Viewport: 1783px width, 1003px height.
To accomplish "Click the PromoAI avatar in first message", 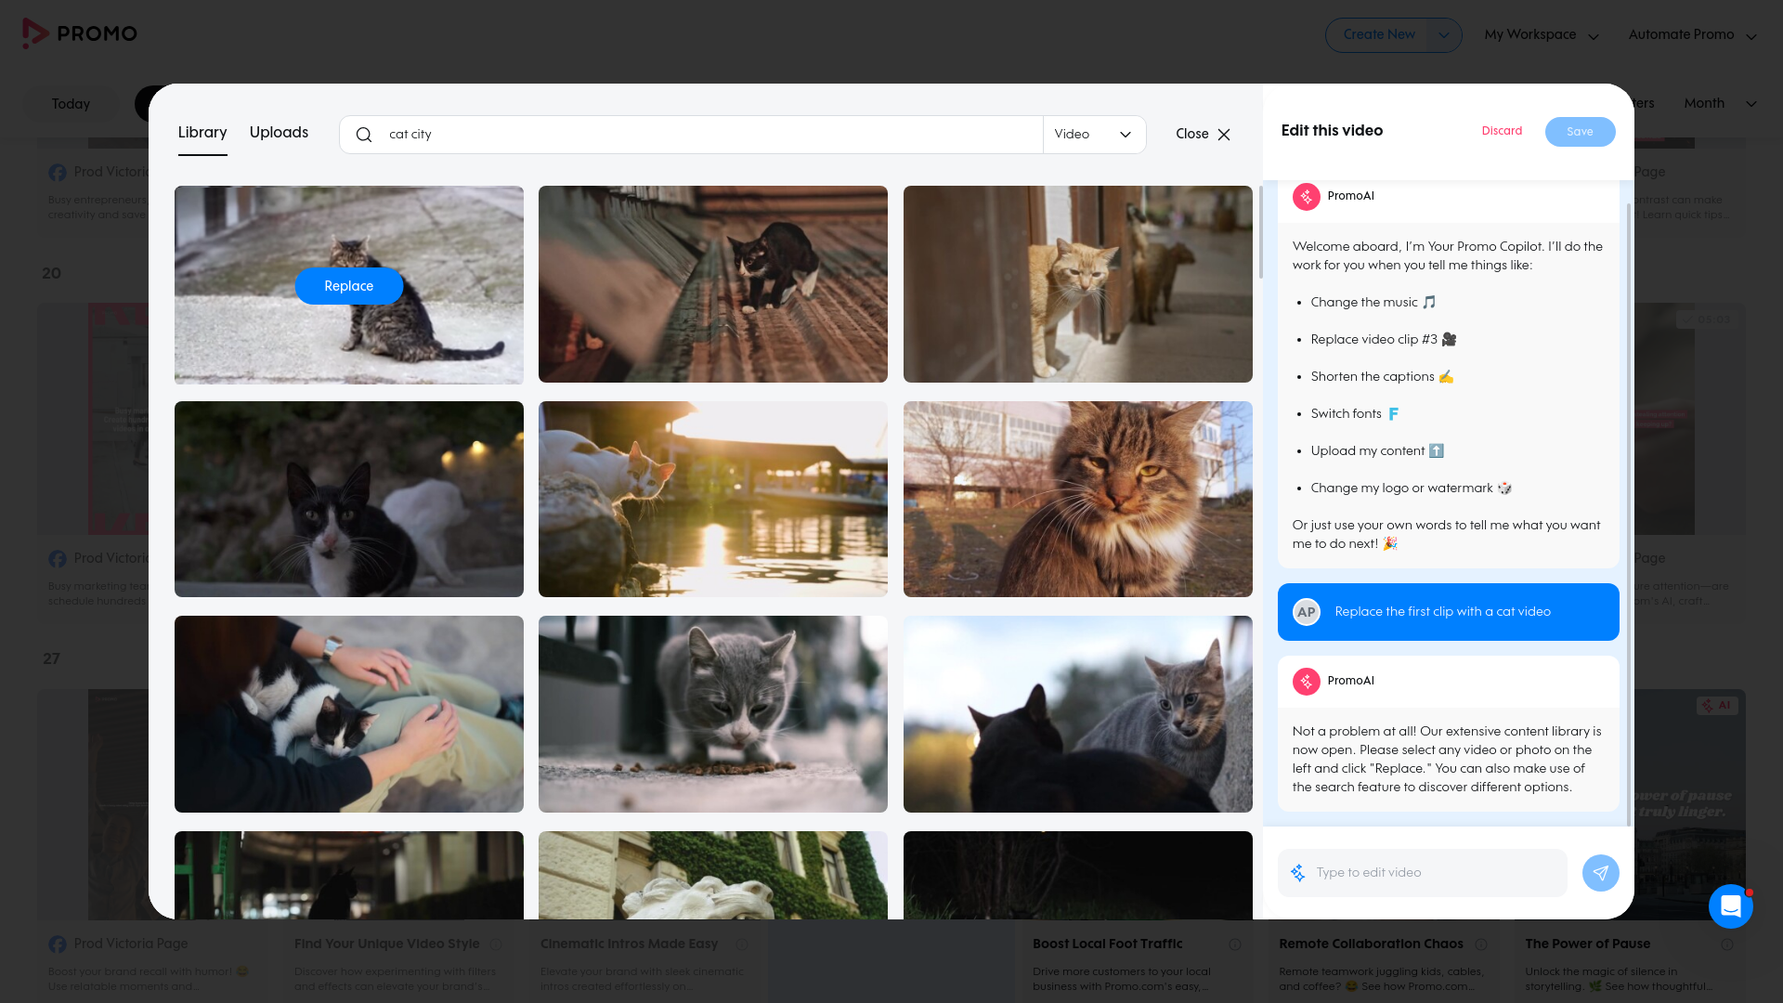I will [x=1306, y=196].
